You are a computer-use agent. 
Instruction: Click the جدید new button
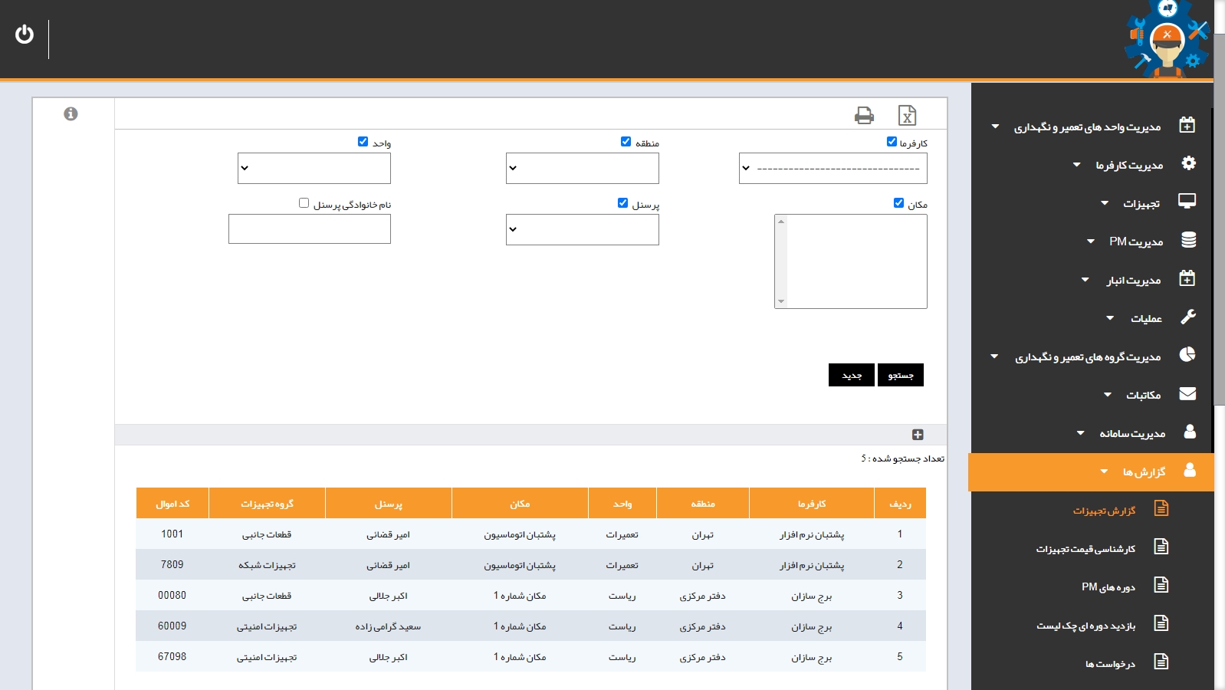click(x=851, y=375)
